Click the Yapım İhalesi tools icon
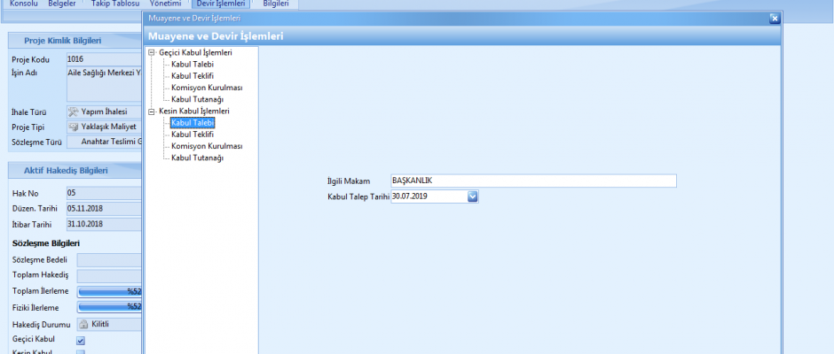This screenshot has height=354, width=834. 74,112
